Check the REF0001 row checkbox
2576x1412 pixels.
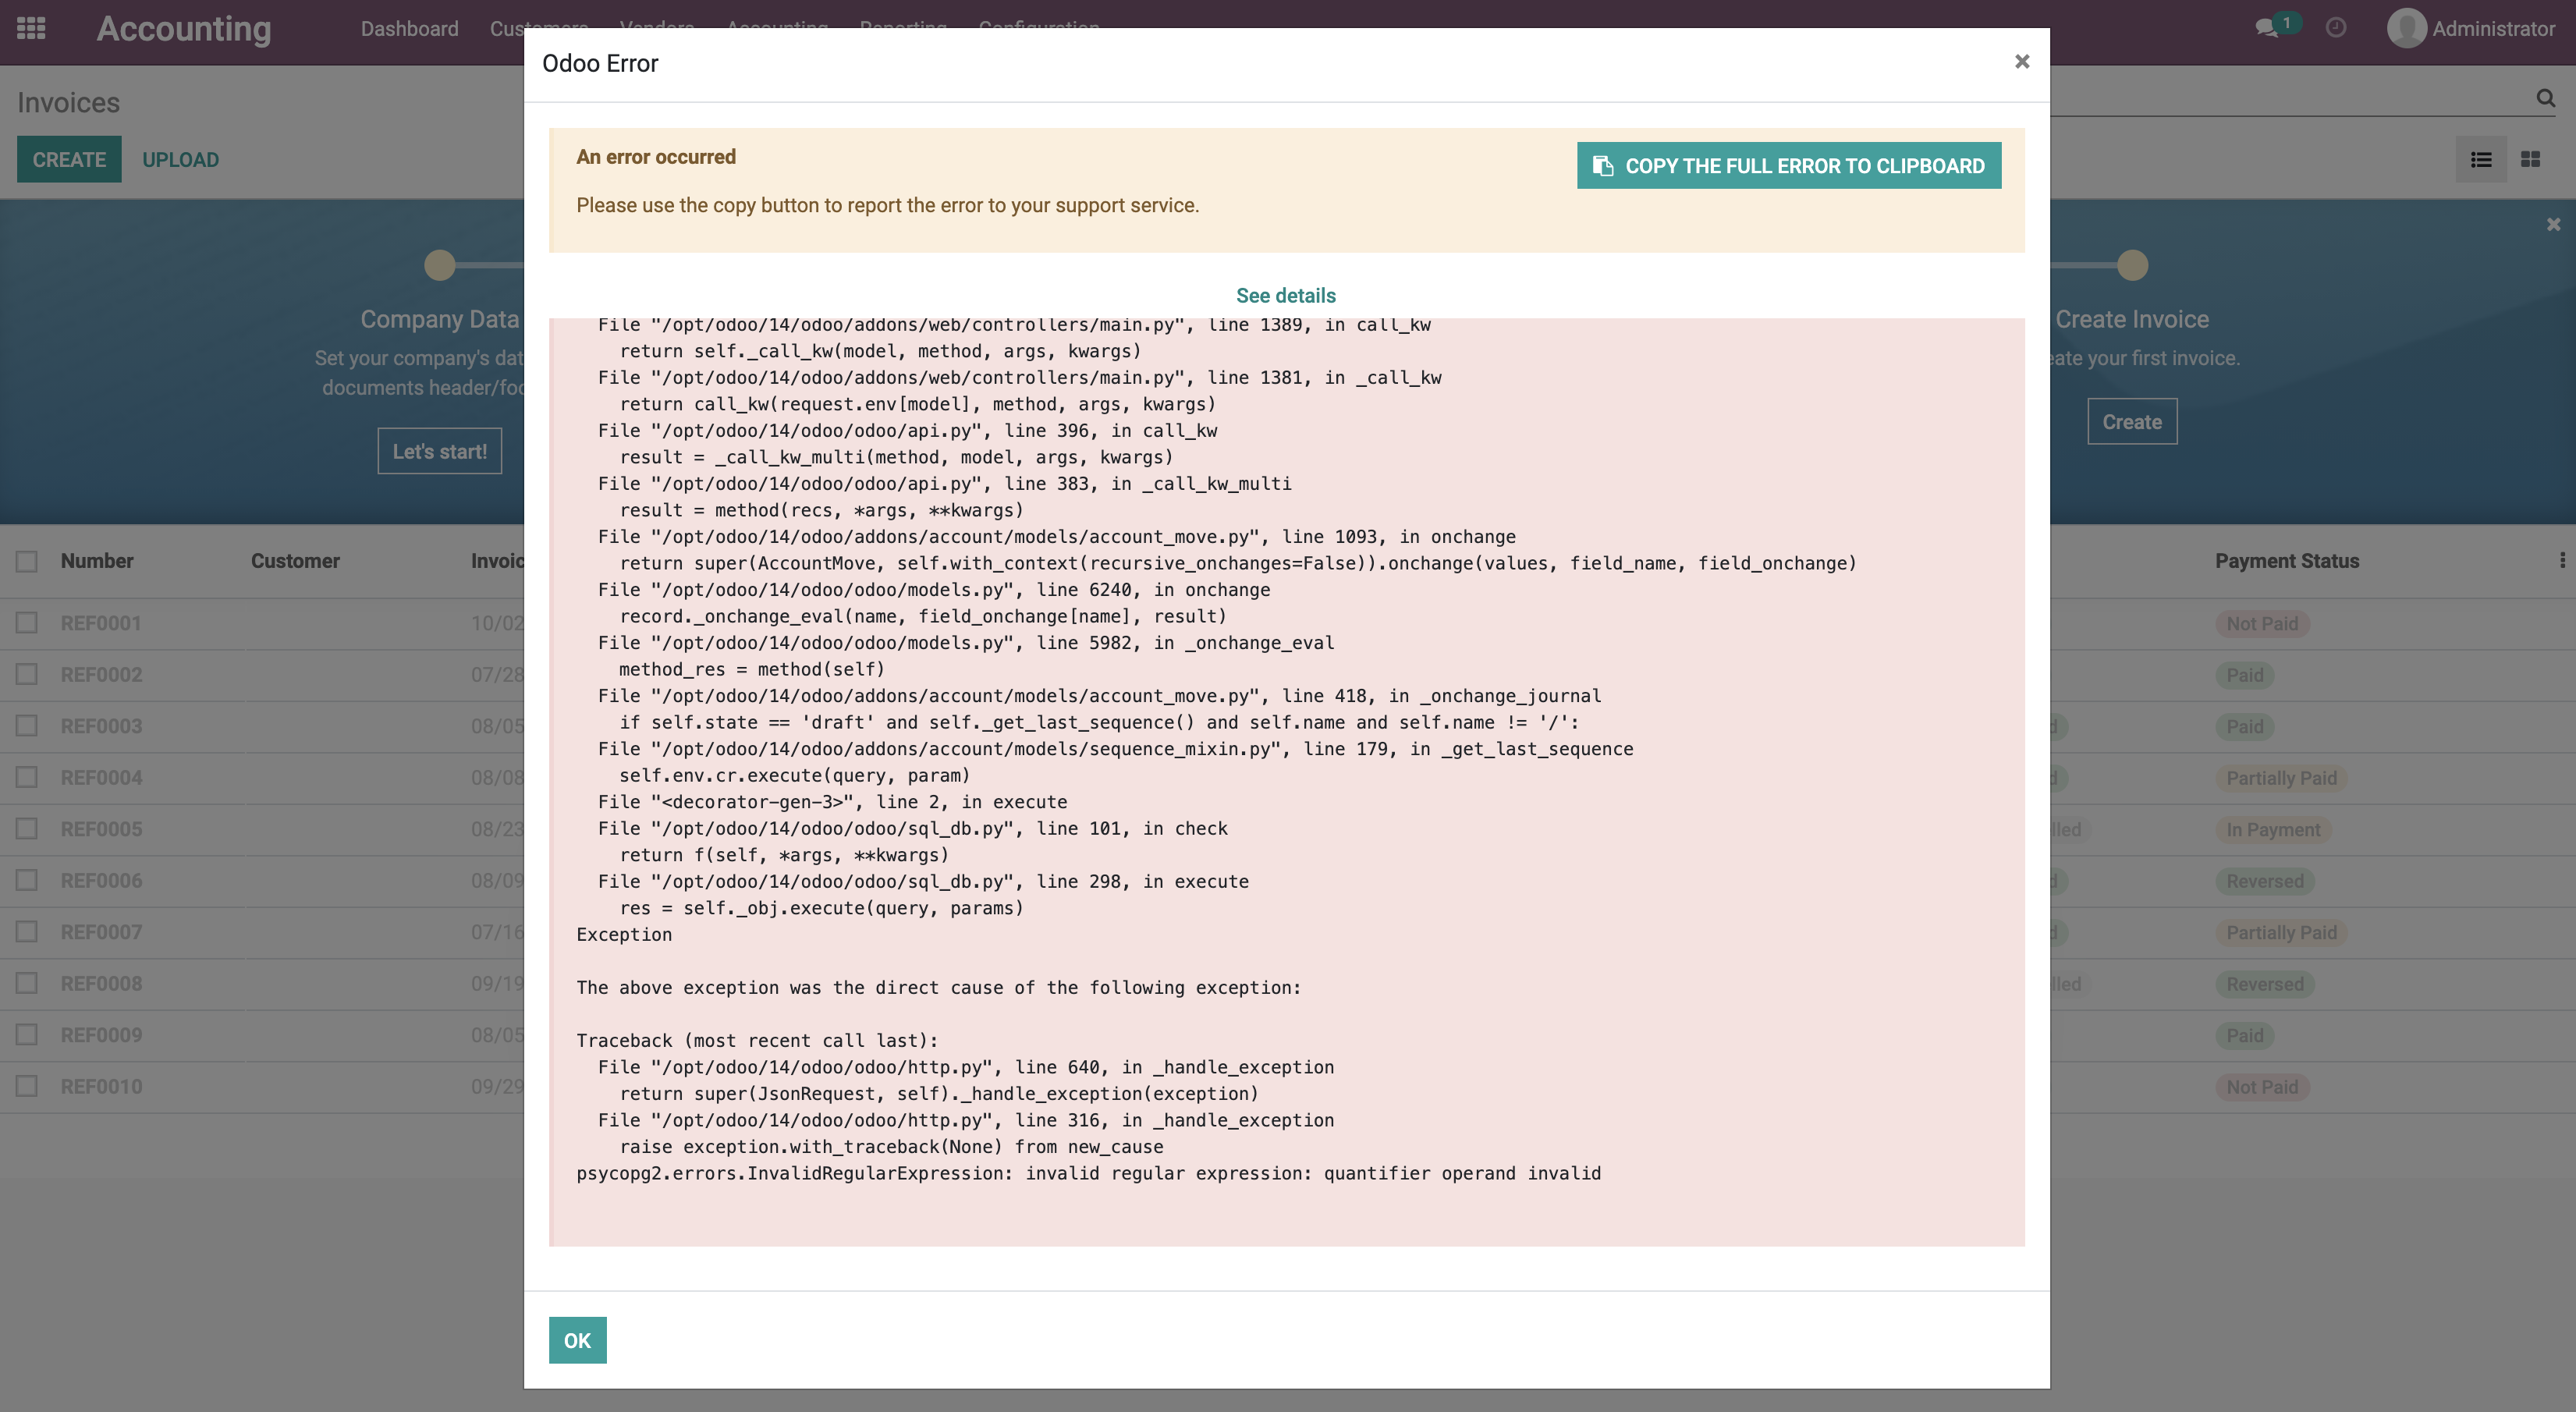tap(27, 623)
